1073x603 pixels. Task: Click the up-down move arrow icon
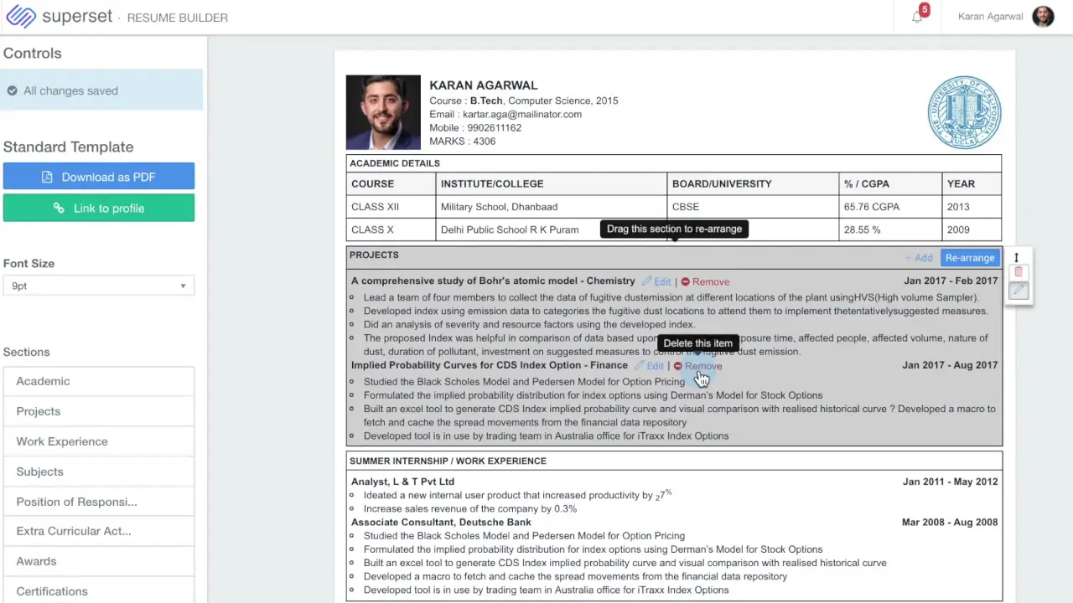[1016, 257]
